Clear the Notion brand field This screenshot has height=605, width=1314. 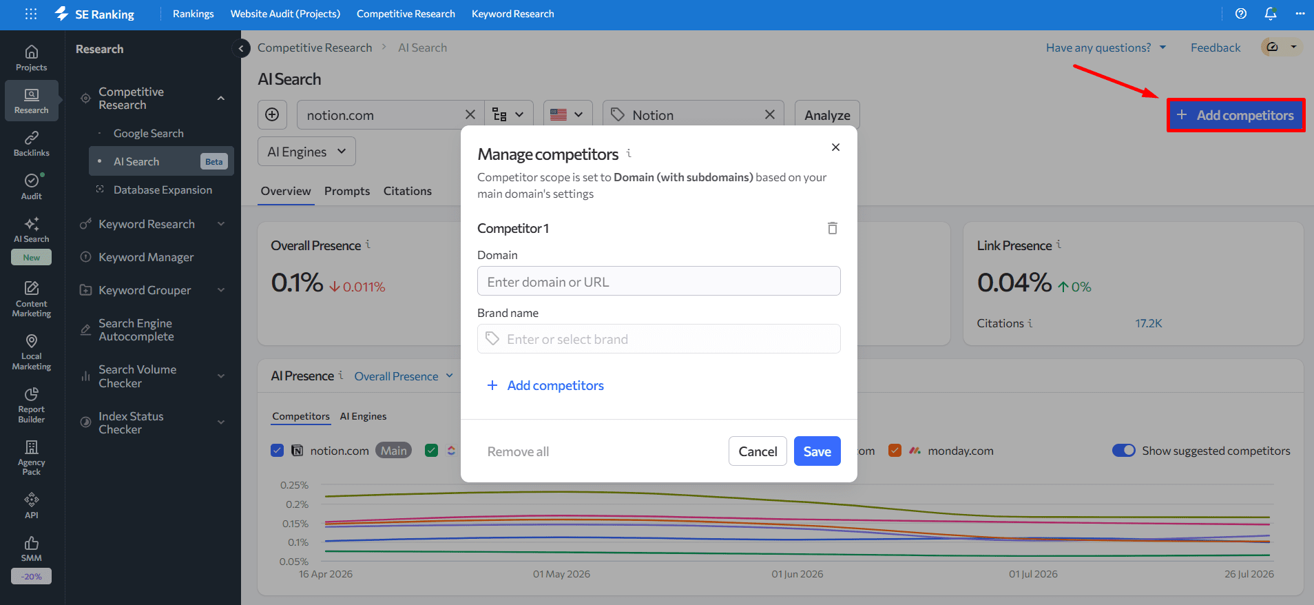(770, 114)
